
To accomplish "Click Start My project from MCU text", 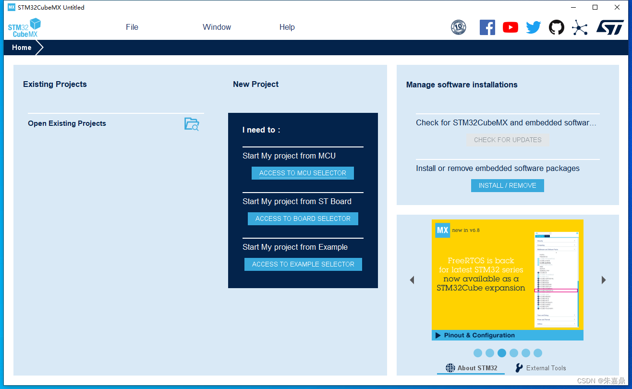I will [x=289, y=156].
